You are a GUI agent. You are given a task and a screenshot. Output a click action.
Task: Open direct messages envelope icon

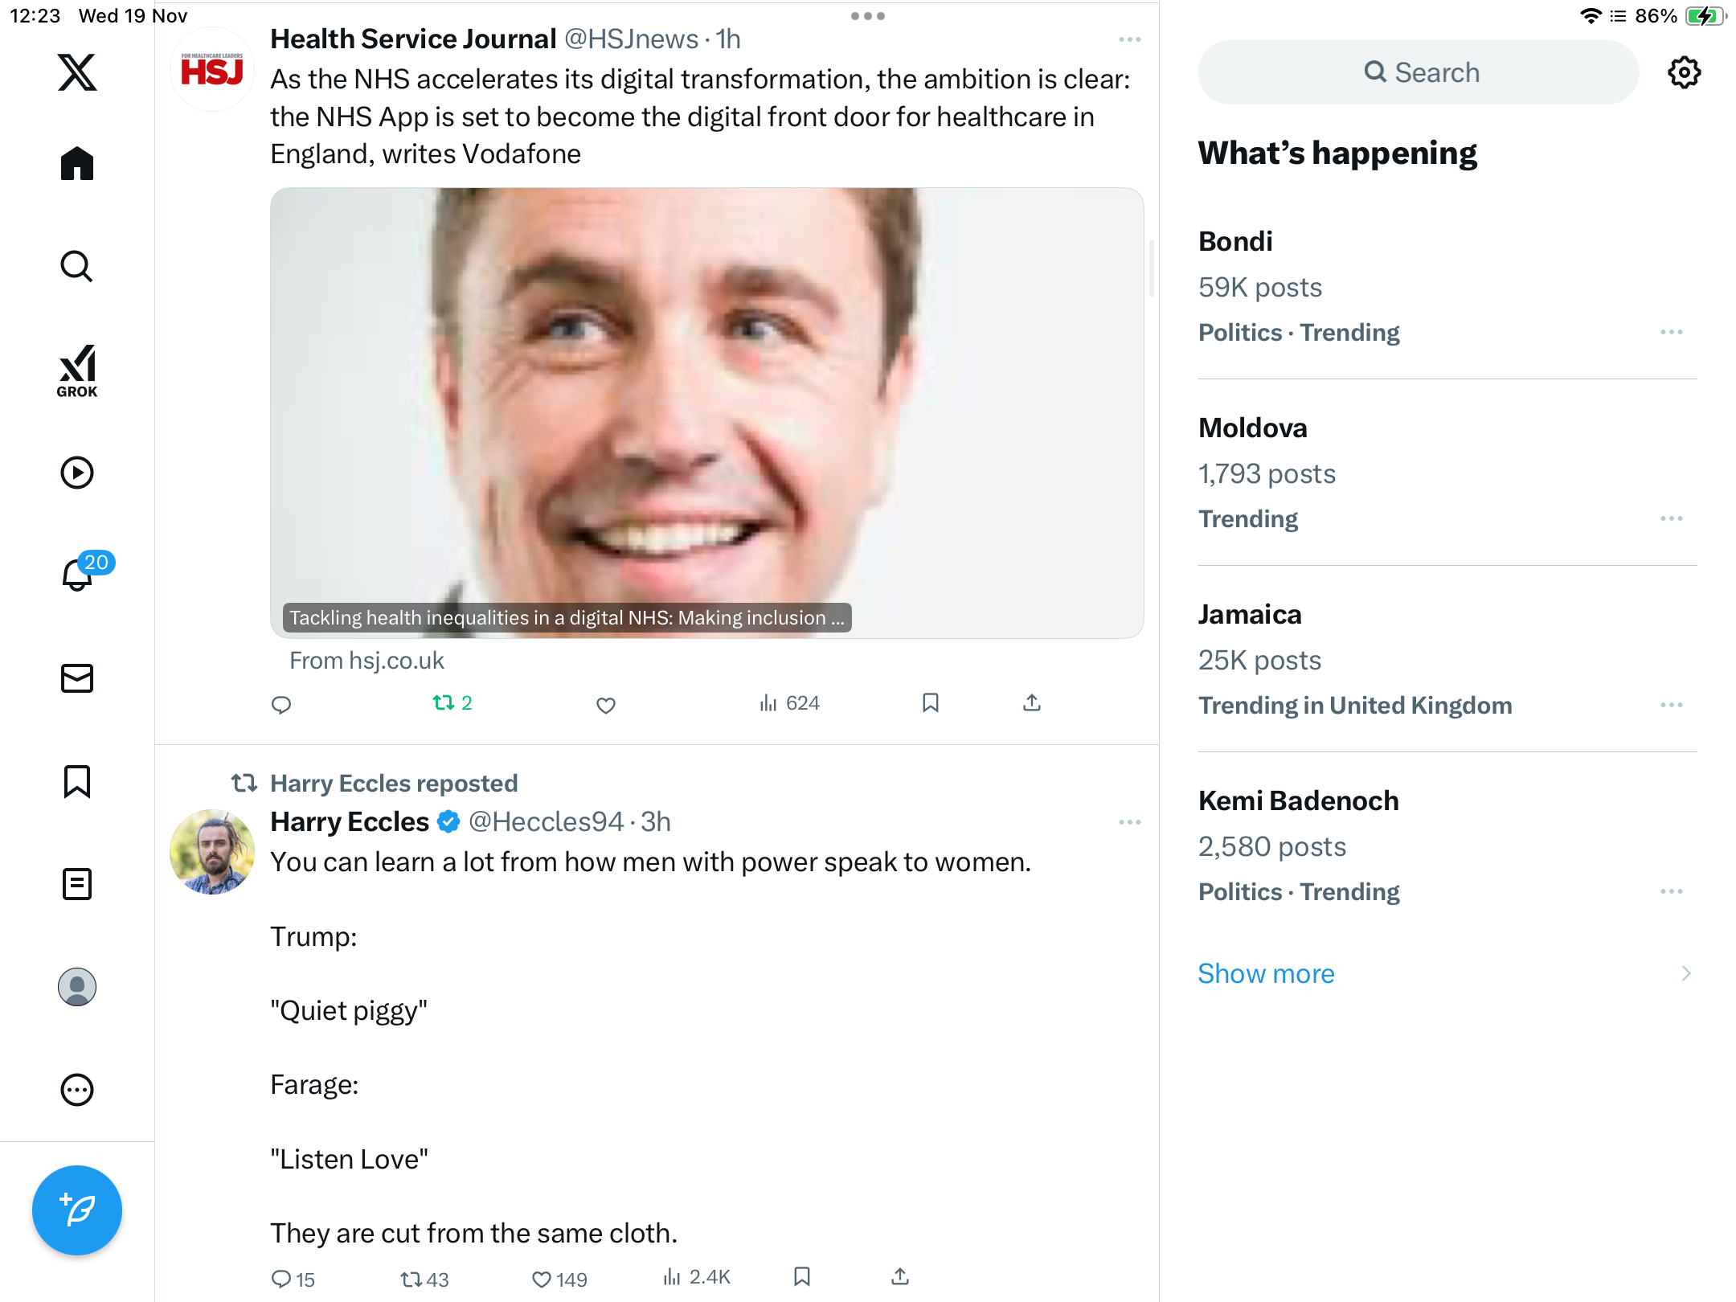(x=77, y=678)
